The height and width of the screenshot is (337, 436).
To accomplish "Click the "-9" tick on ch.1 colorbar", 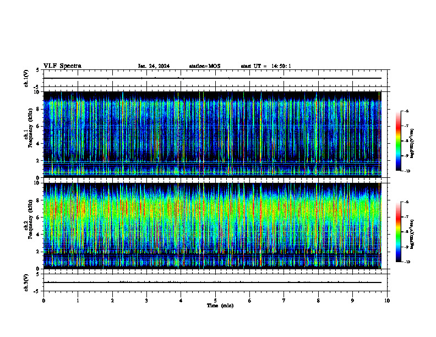I will tap(407, 156).
